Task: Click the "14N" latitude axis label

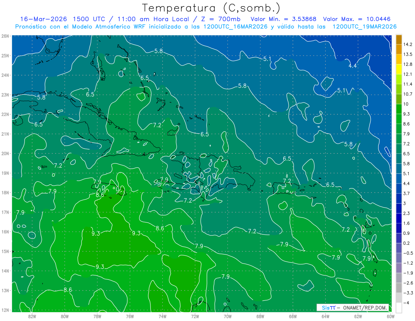Action: [6, 271]
